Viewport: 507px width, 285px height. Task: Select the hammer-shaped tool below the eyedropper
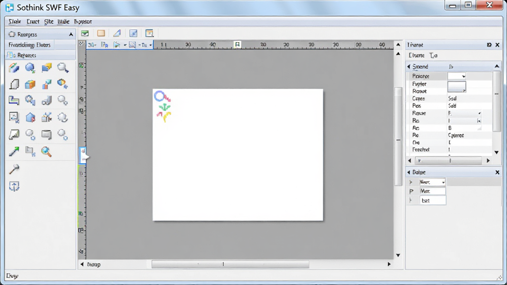click(x=14, y=169)
